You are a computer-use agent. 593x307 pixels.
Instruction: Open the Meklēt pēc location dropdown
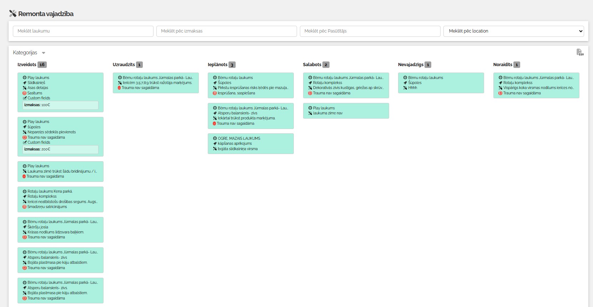(x=513, y=31)
